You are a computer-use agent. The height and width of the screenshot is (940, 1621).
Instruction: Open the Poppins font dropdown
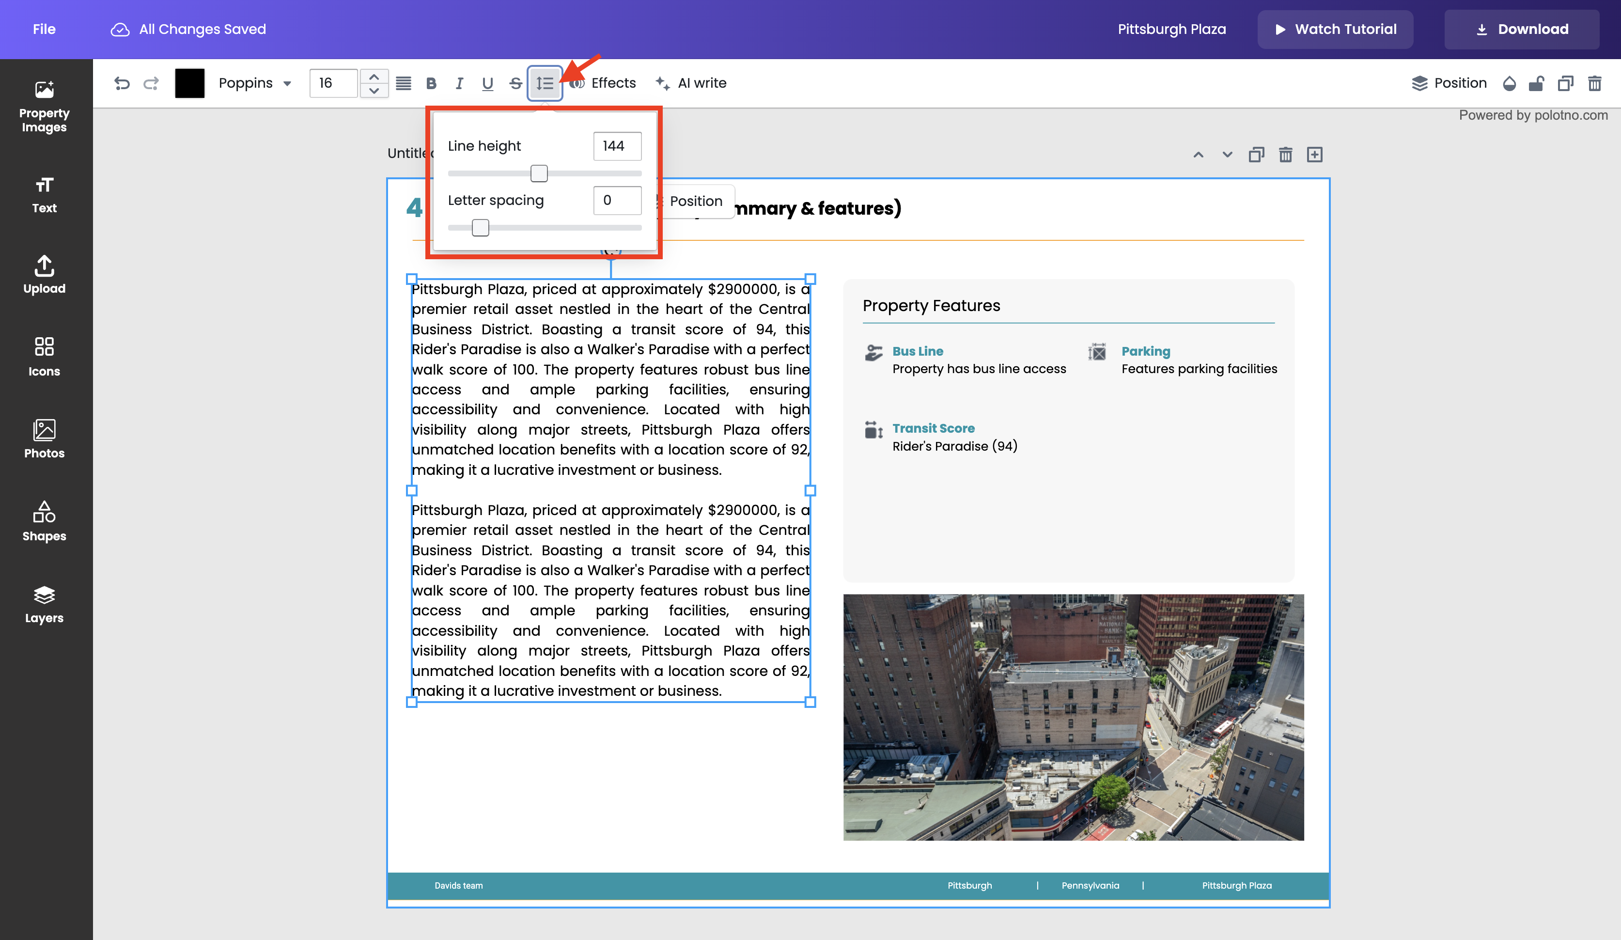point(255,83)
